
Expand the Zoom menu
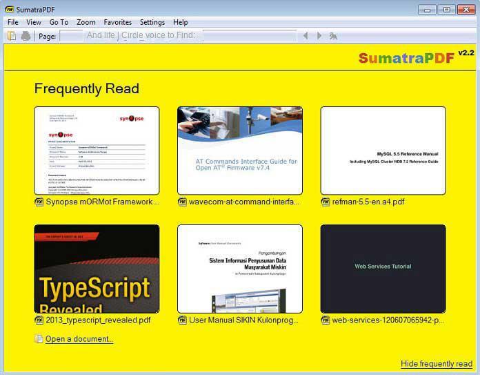(86, 22)
